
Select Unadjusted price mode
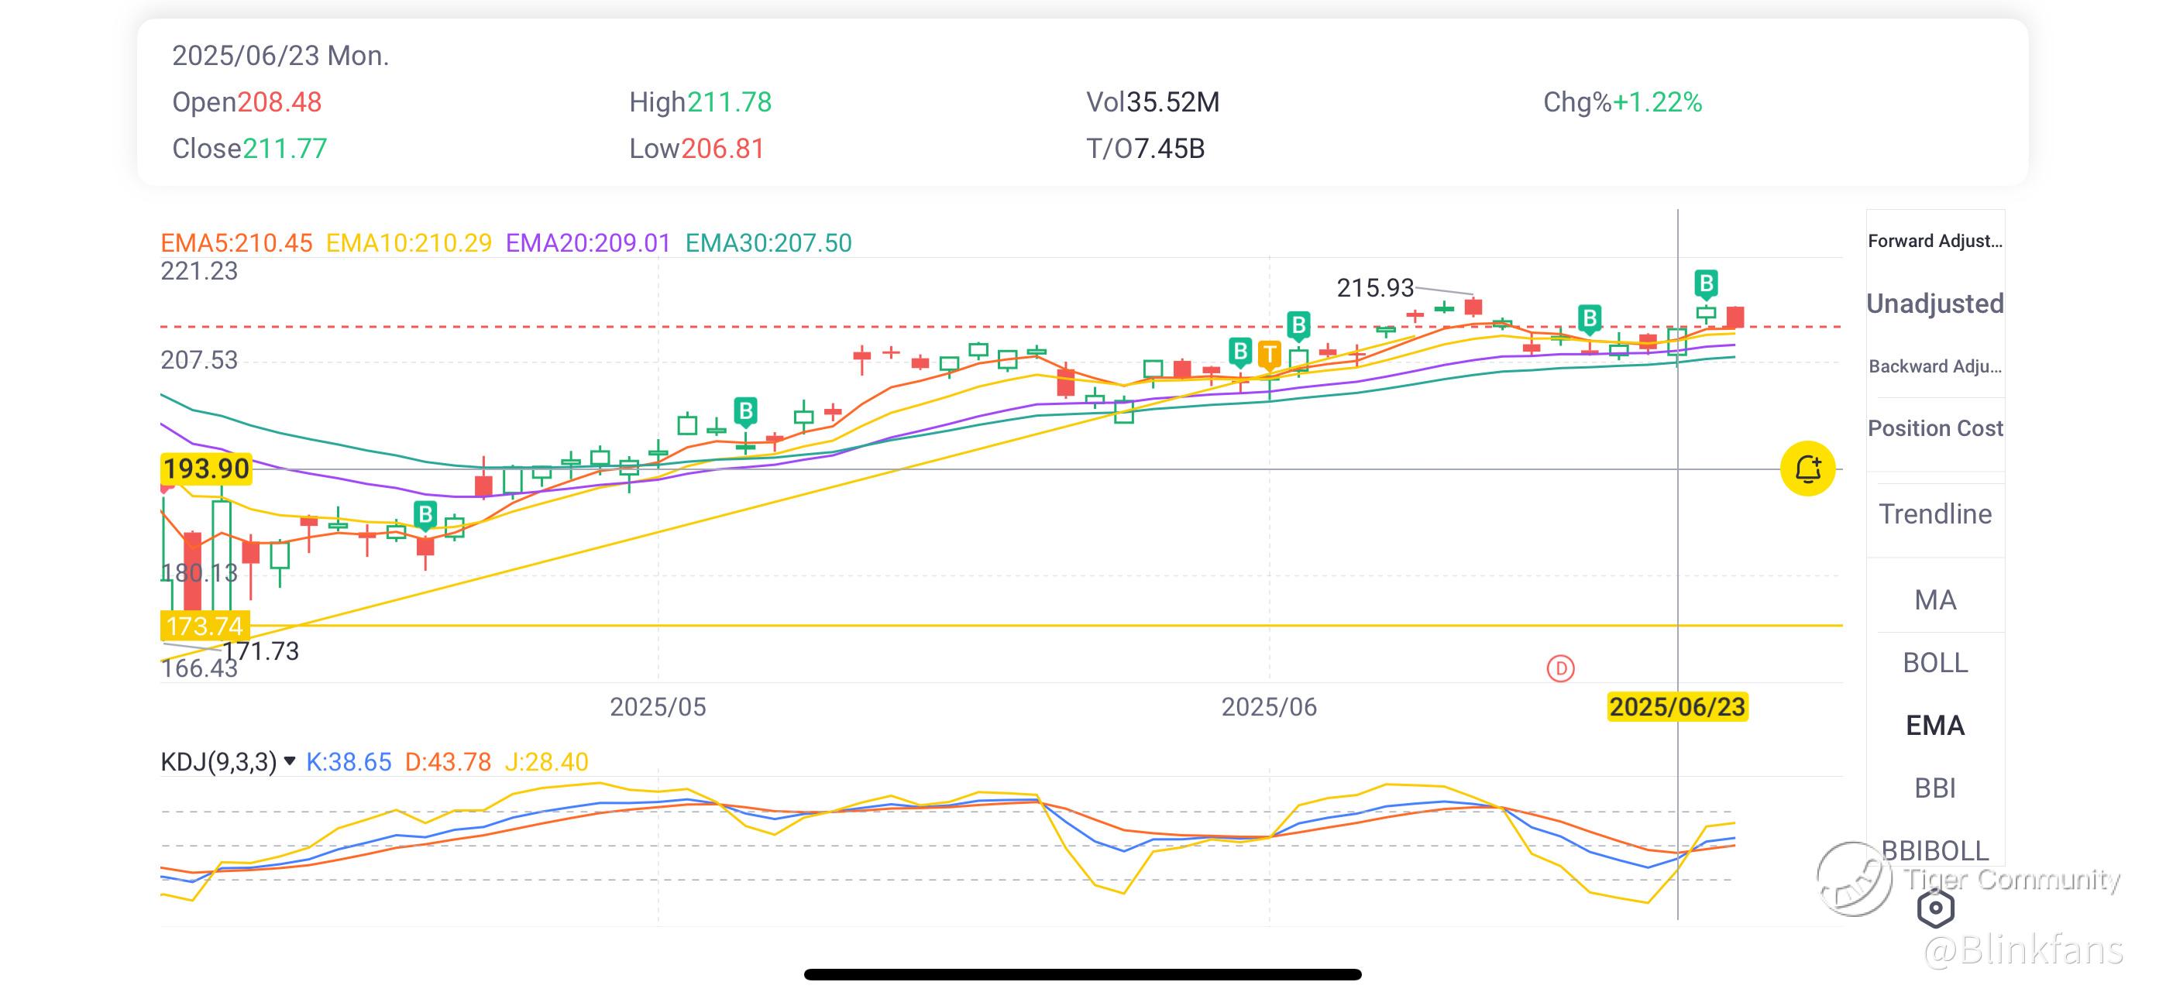pos(1935,304)
